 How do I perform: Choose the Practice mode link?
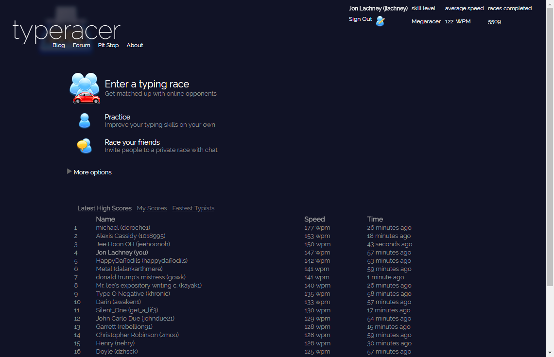click(x=117, y=117)
